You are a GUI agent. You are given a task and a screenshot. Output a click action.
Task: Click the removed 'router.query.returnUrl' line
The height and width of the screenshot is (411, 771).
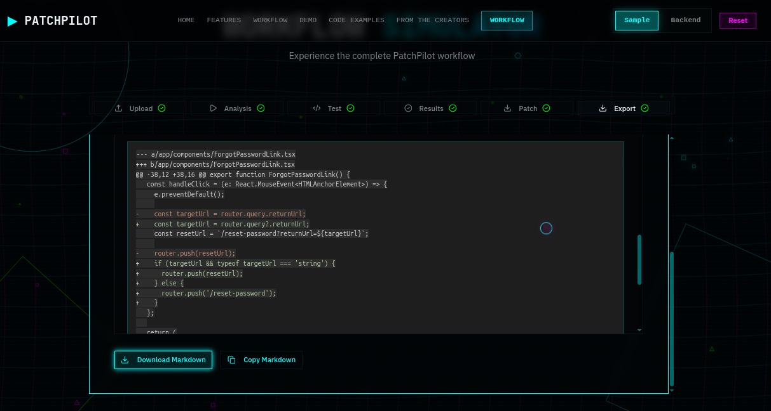(x=221, y=214)
